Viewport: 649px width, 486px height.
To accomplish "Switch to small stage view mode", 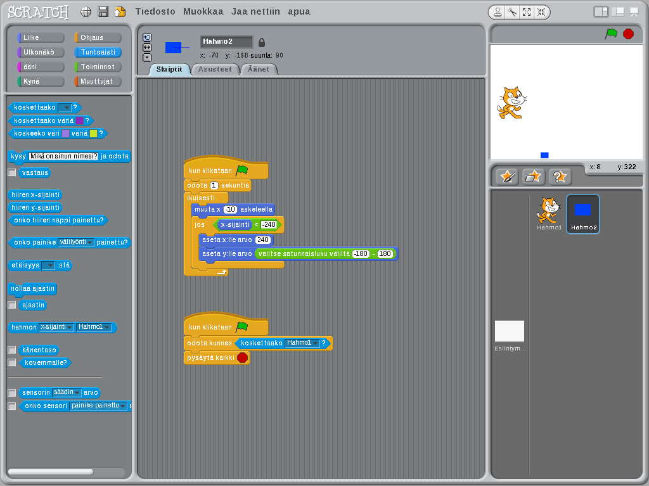I will pos(601,12).
